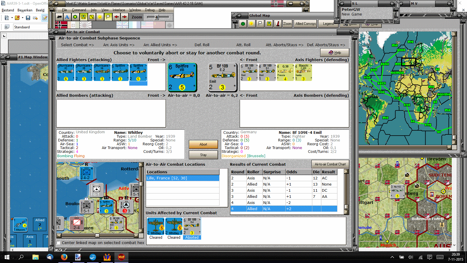Image resolution: width=467 pixels, height=263 pixels.
Task: Click the red marker icon in Global Map toolbar
Action: pos(278,24)
